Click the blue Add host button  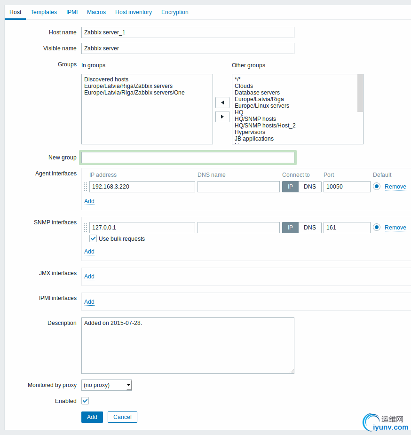(x=92, y=417)
